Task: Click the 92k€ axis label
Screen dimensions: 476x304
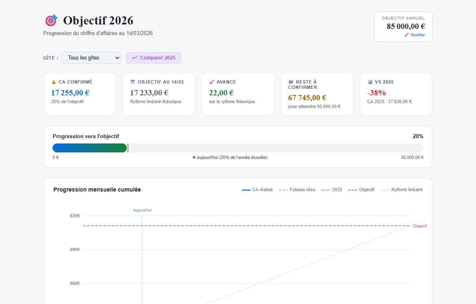Action: click(75, 216)
